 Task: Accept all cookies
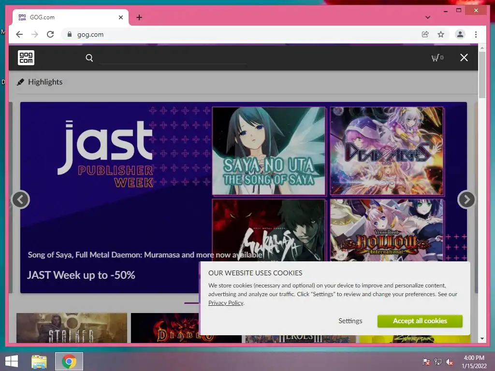pyautogui.click(x=420, y=321)
